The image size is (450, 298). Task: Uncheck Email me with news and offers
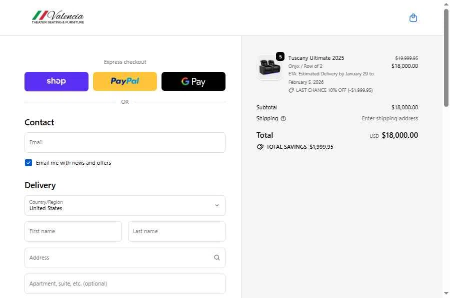(x=28, y=163)
